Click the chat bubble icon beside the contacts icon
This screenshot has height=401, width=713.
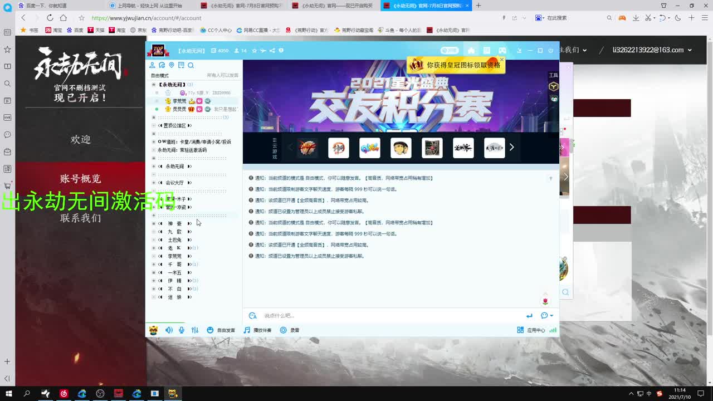162,65
